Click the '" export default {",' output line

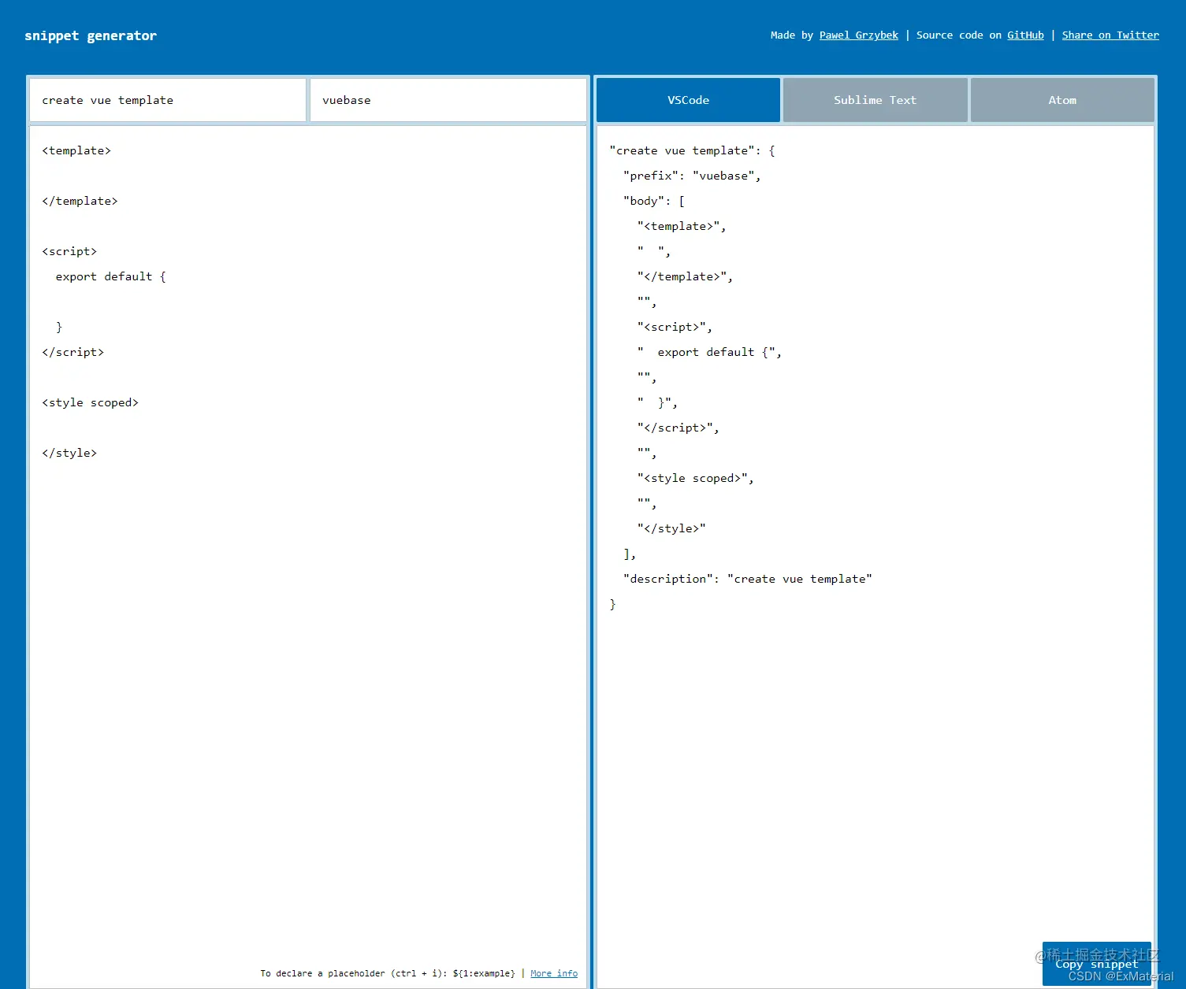coord(709,352)
